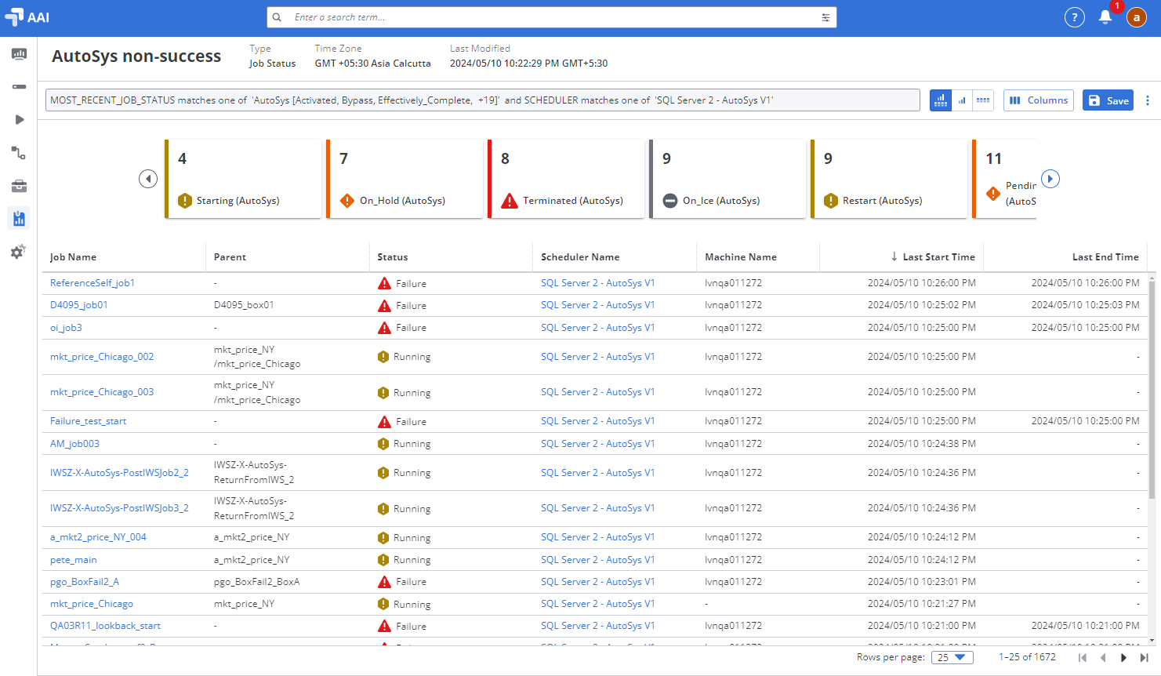Click the Save button
This screenshot has width=1161, height=676.
[x=1108, y=100]
